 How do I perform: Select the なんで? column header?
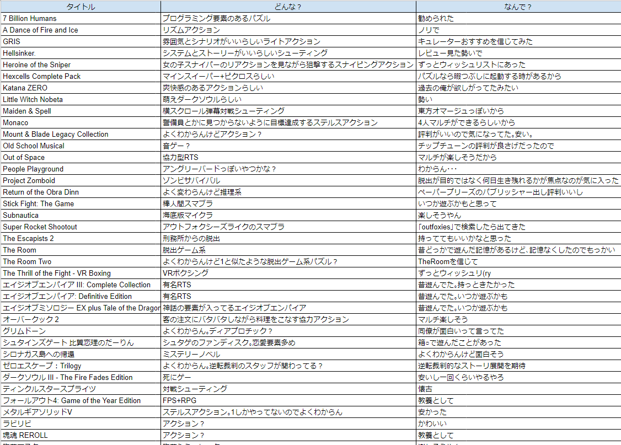pos(518,6)
